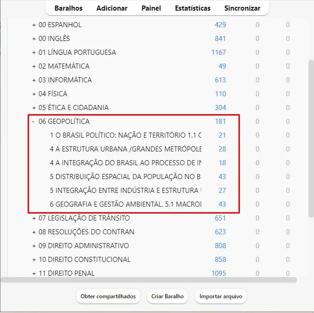Open the Painel tab

click(x=151, y=8)
